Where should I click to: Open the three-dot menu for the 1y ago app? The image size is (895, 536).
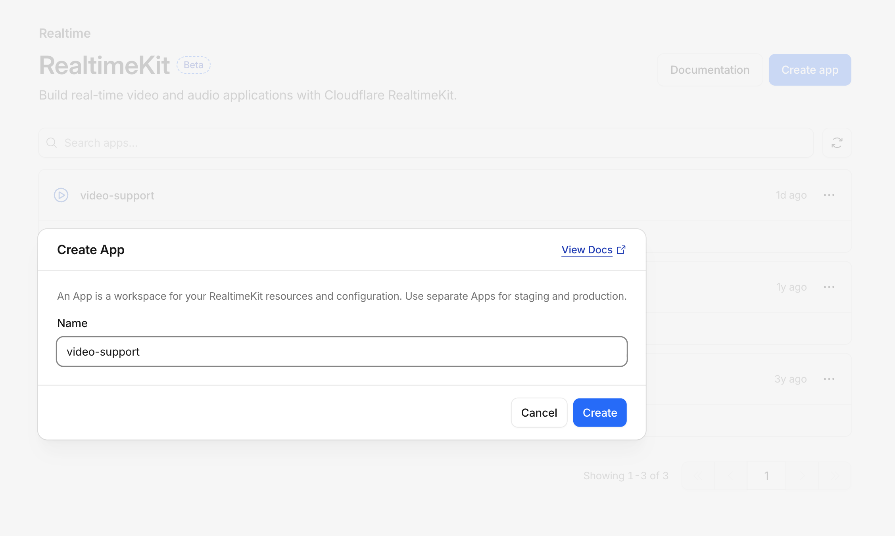[829, 287]
